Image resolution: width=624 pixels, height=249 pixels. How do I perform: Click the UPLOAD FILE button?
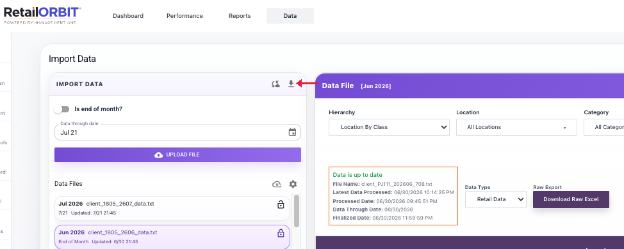click(x=177, y=155)
